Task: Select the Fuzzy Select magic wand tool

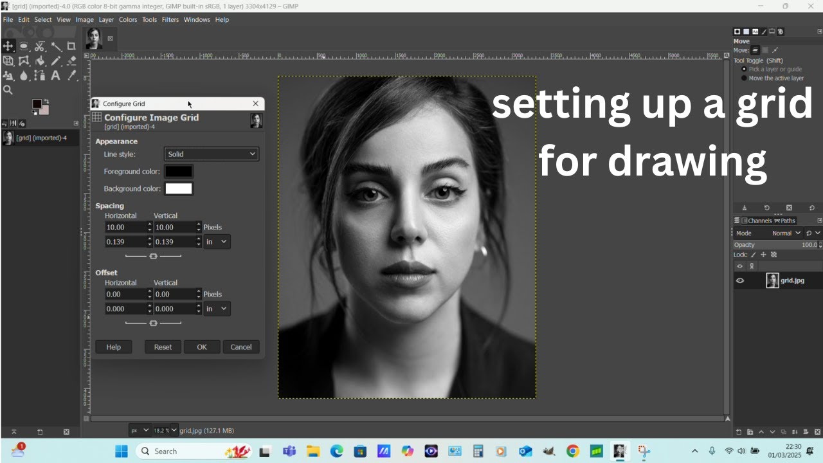Action: click(x=56, y=46)
